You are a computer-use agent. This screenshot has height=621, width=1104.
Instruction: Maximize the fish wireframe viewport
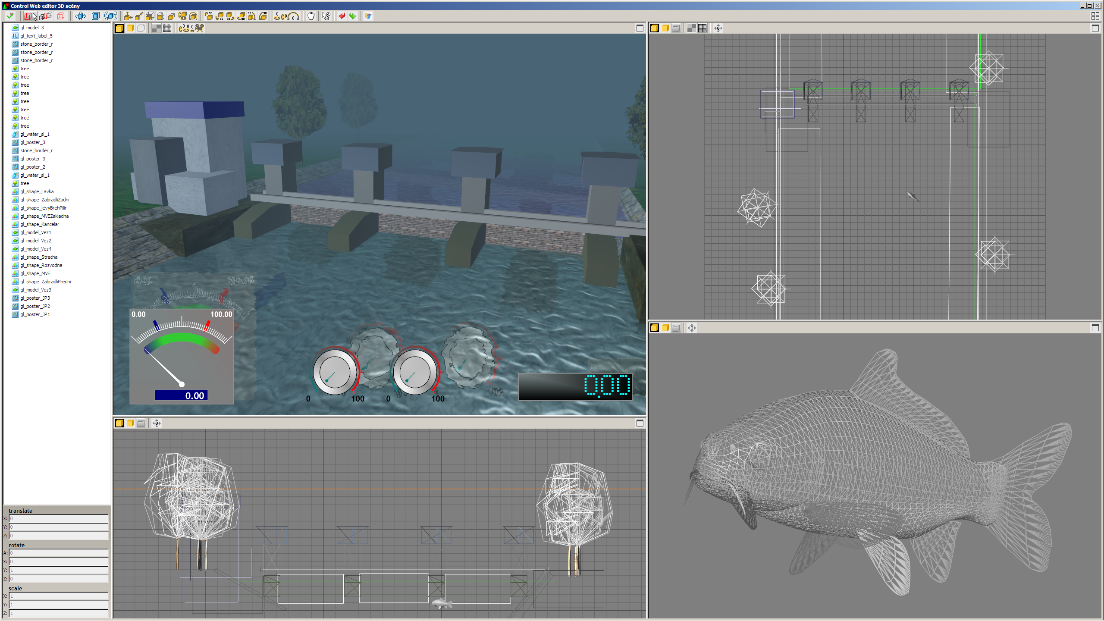[1095, 328]
